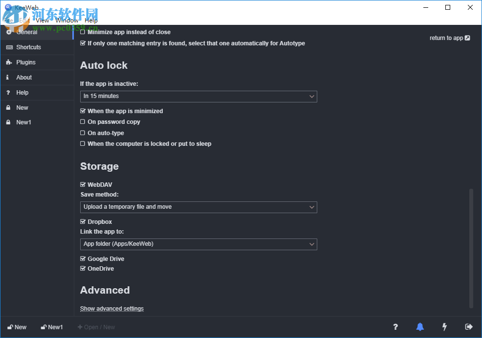Select the Shortcuts section in sidebar
Viewport: 482px width, 338px height.
[28, 47]
